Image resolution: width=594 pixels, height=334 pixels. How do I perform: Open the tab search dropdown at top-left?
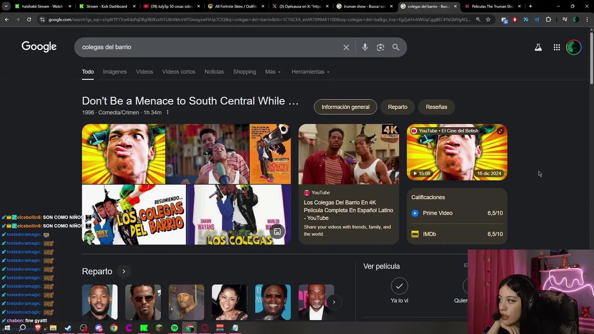(6, 6)
